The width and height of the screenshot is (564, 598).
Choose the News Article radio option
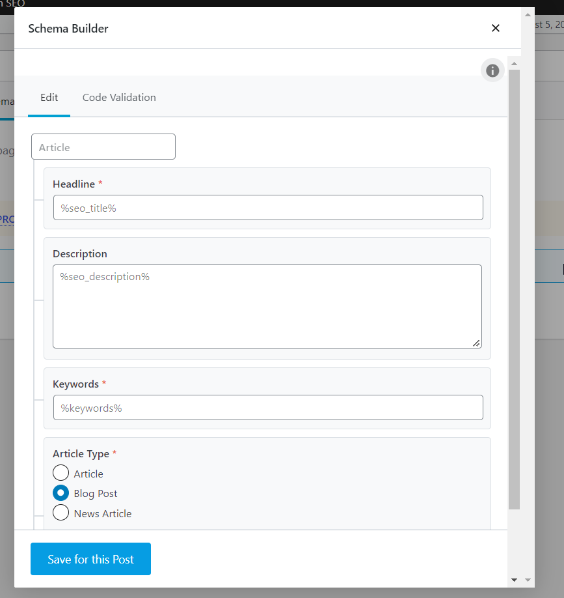point(61,513)
